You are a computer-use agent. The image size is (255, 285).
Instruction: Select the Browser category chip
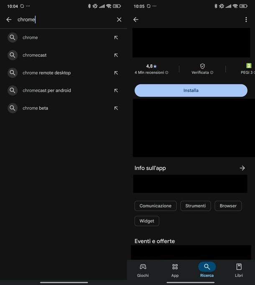click(x=228, y=206)
